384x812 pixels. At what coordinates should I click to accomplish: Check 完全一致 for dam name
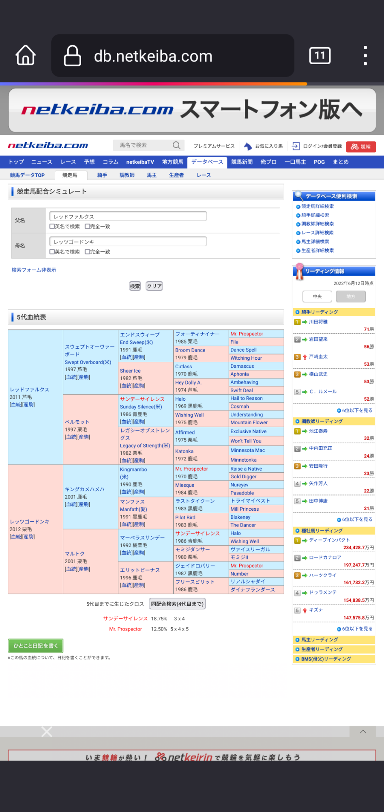(x=88, y=252)
